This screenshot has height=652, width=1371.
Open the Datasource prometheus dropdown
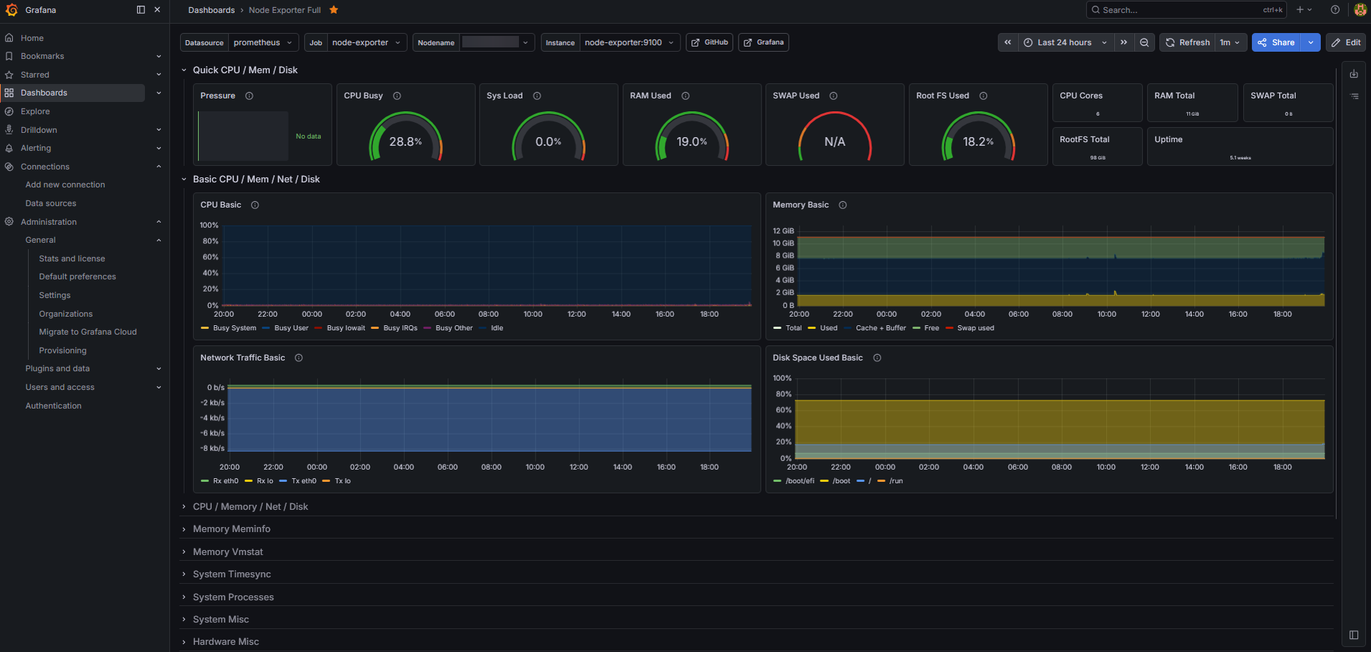[263, 42]
